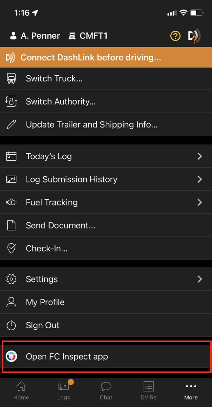Open the Switch Truck icon
Viewport: 212px width, 407px height.
(11, 78)
